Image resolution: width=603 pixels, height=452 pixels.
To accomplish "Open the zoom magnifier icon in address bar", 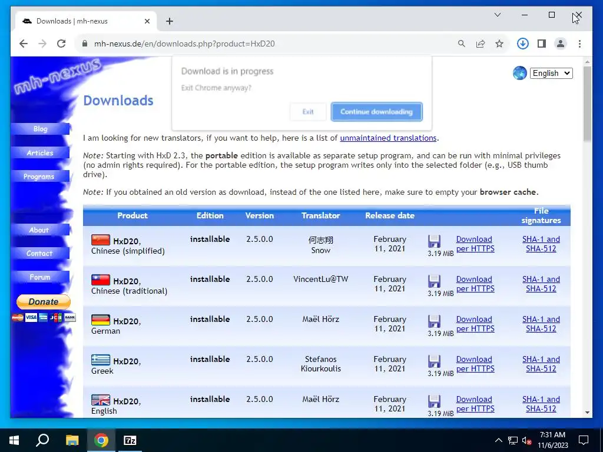I will point(462,44).
